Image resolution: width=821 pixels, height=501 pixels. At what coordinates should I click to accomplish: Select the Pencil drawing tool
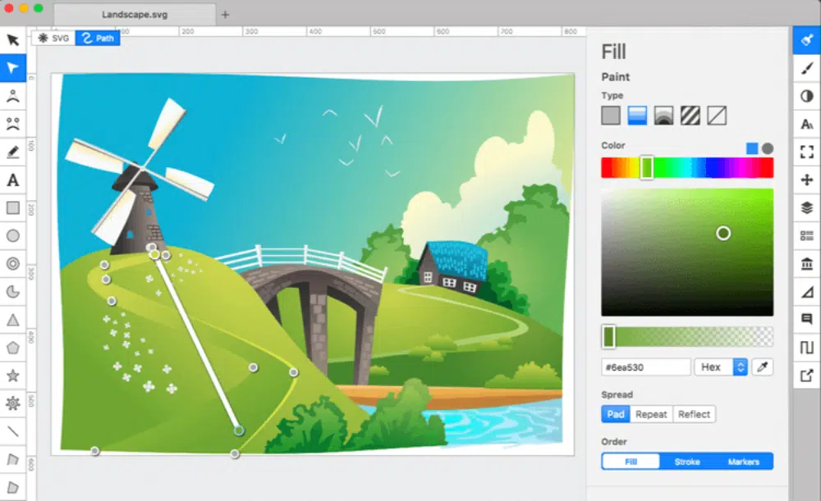point(13,153)
